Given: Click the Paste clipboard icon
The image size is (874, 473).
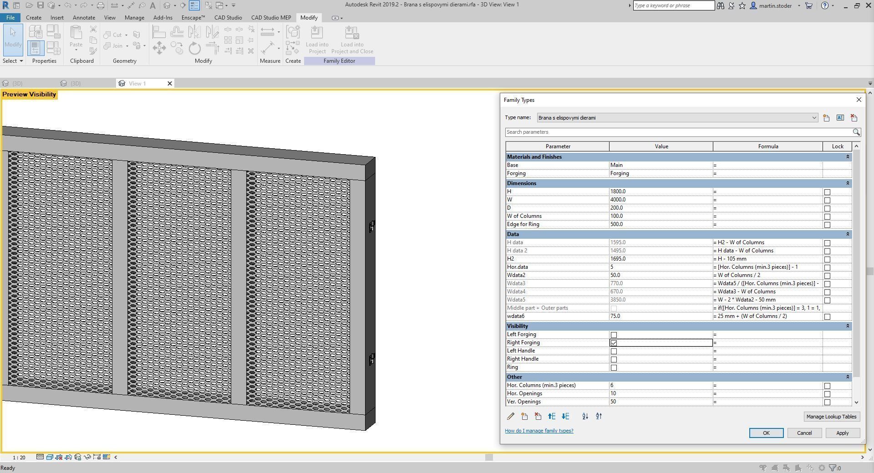Looking at the screenshot, I should tap(76, 33).
